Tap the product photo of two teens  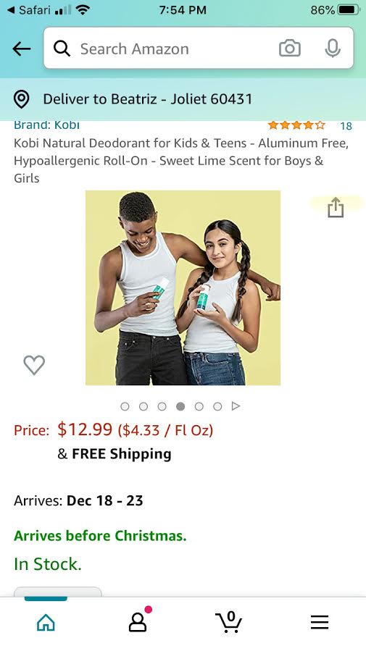pyautogui.click(x=183, y=287)
